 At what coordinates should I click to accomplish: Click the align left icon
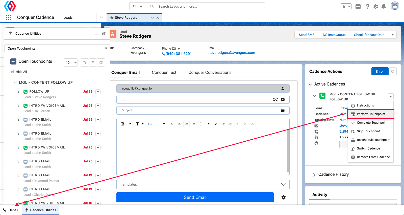172,124
